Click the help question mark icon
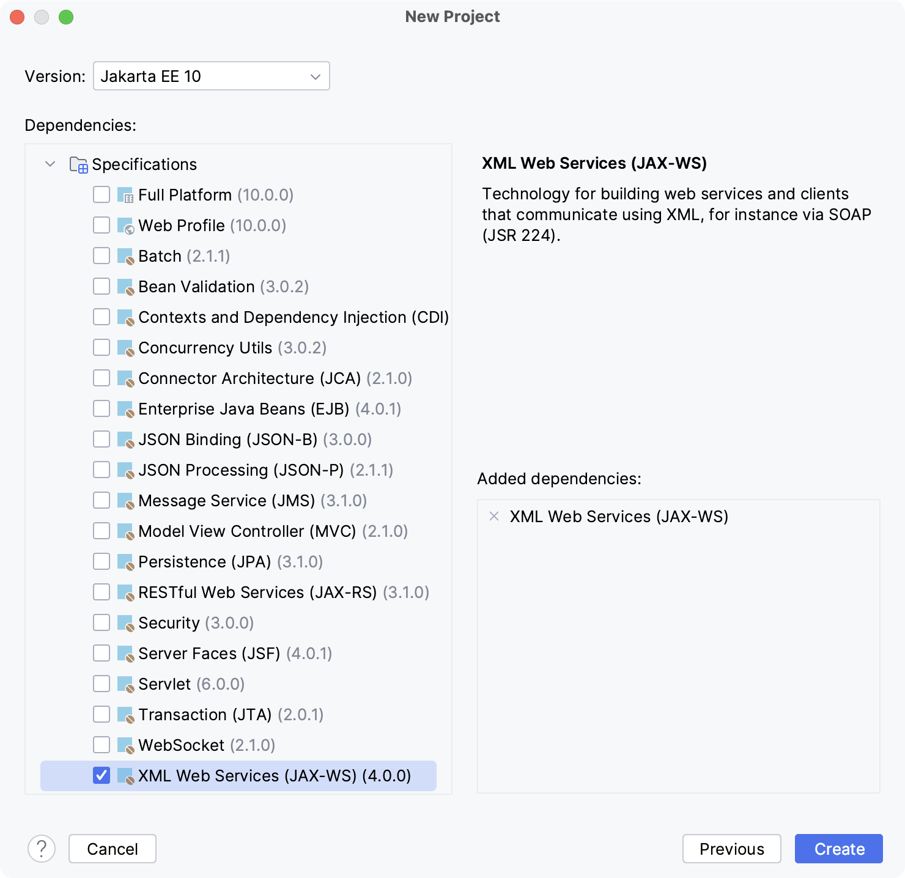Screen dimensions: 905x878 tap(42, 849)
